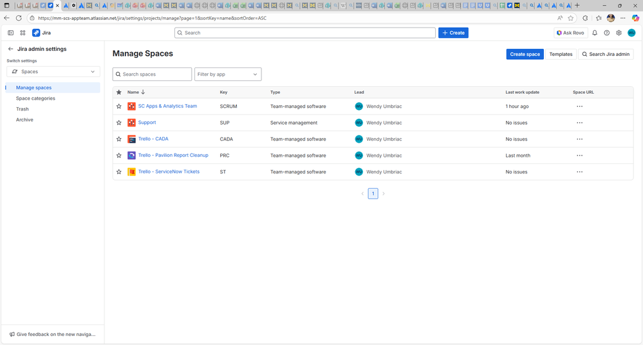The image size is (643, 345).
Task: Click the Trello - CADA space icon
Action: point(131,139)
